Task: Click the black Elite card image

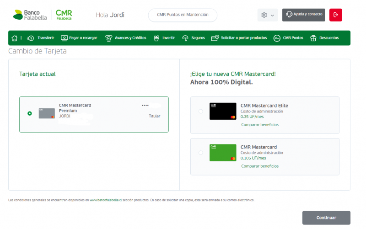Action: pyautogui.click(x=223, y=112)
